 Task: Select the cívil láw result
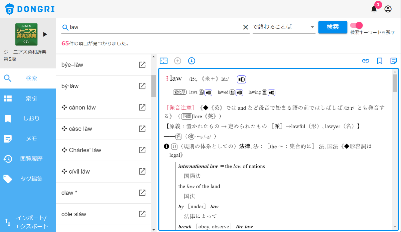(104, 171)
